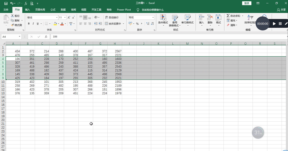
Task: Click the AutoSum (自动求和) icon
Action: pos(228,16)
